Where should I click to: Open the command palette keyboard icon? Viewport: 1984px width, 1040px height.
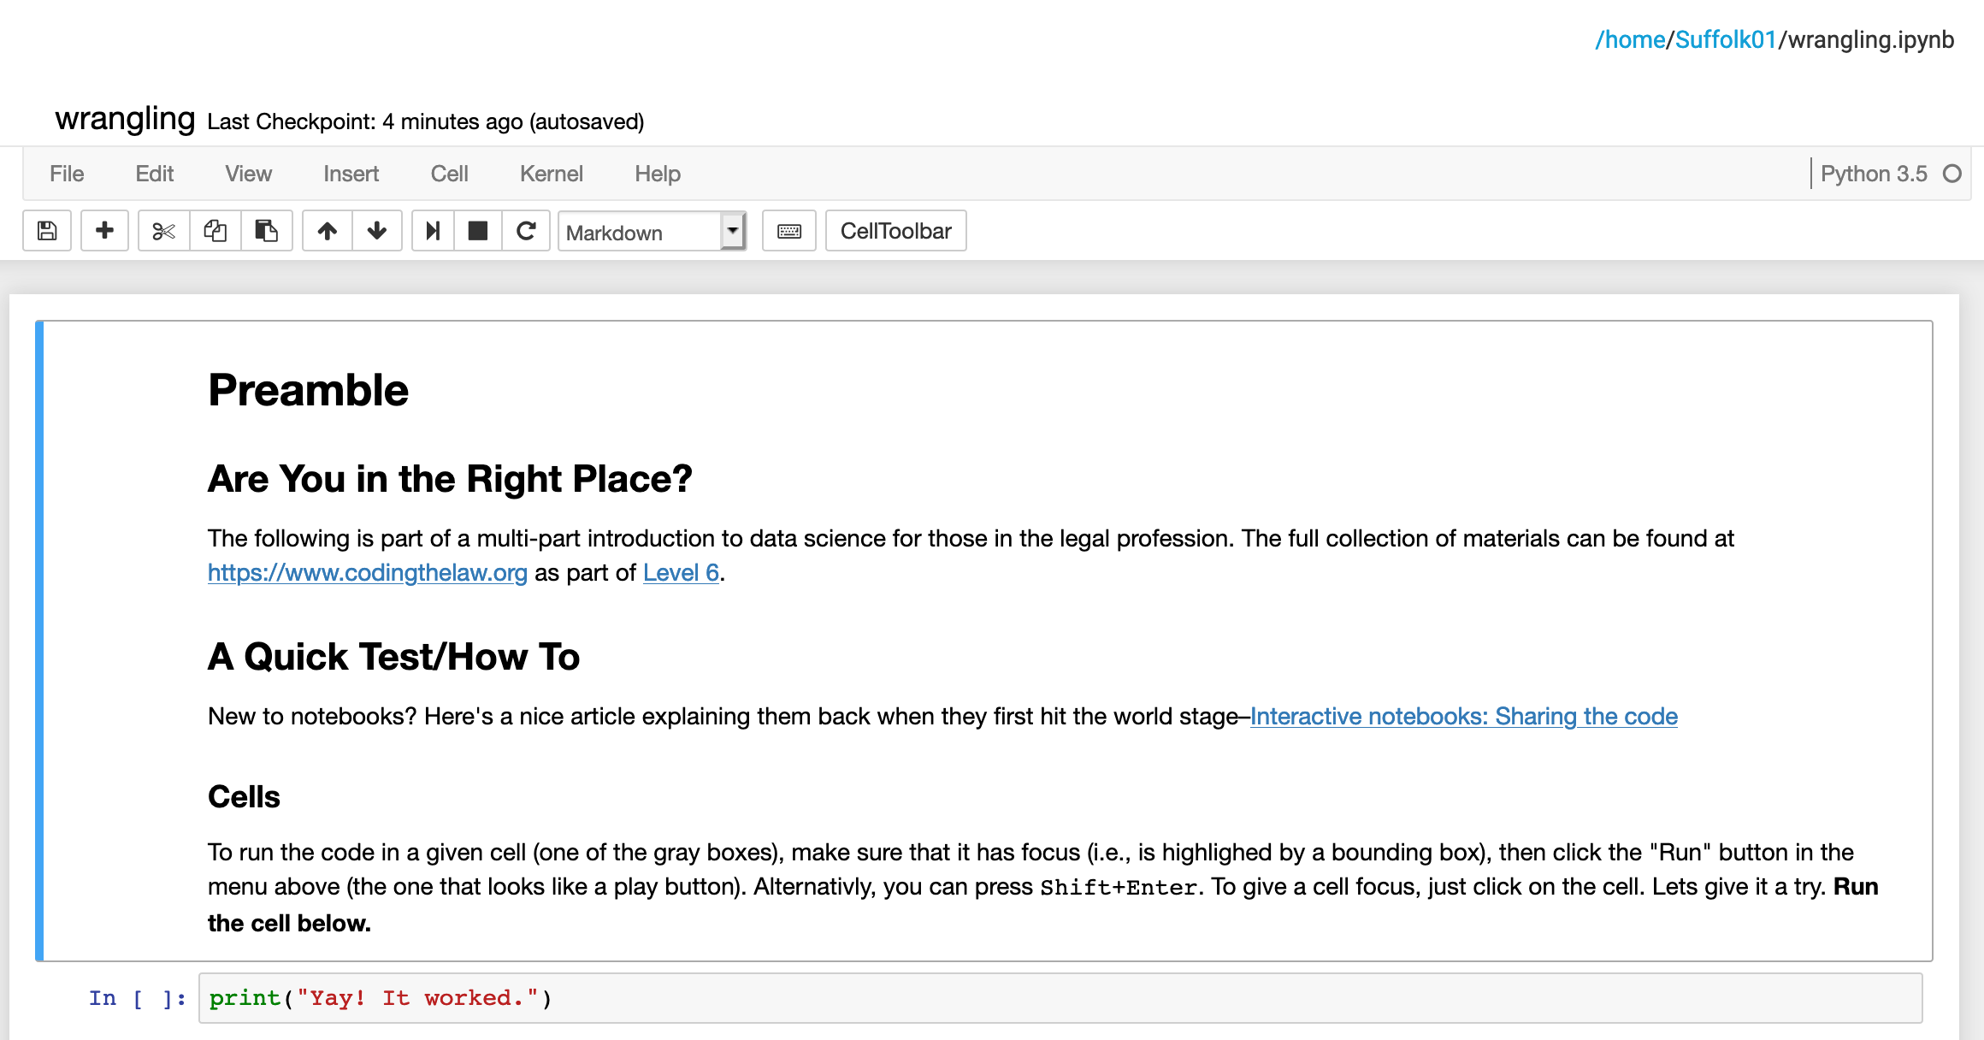(789, 231)
